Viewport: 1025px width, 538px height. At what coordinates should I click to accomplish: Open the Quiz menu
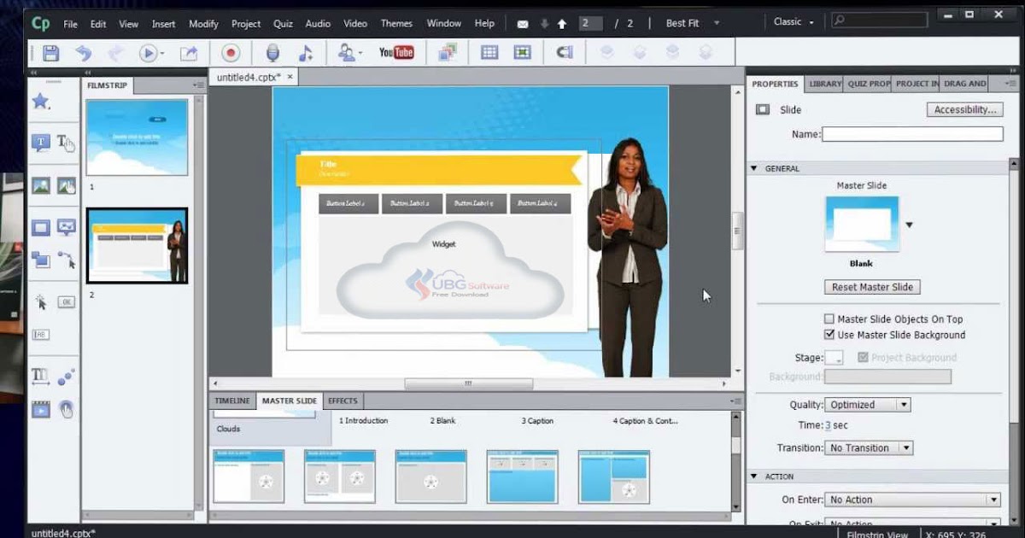point(283,24)
